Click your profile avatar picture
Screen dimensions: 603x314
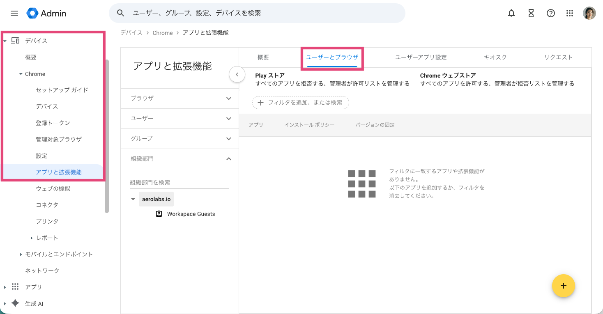click(x=589, y=13)
